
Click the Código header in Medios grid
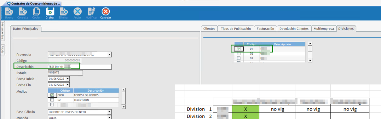coord(65,90)
